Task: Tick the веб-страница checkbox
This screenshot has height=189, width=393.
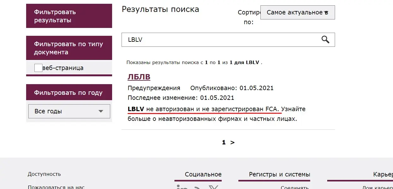Action: 38,68
